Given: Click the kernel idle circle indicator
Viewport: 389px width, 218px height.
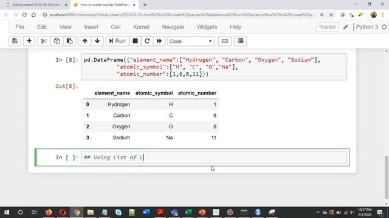Looking at the screenshot, I should (x=384, y=27).
